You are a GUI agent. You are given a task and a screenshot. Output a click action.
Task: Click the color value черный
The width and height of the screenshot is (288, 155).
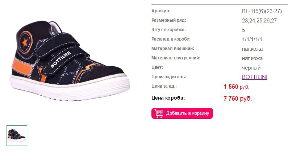[x=251, y=68]
